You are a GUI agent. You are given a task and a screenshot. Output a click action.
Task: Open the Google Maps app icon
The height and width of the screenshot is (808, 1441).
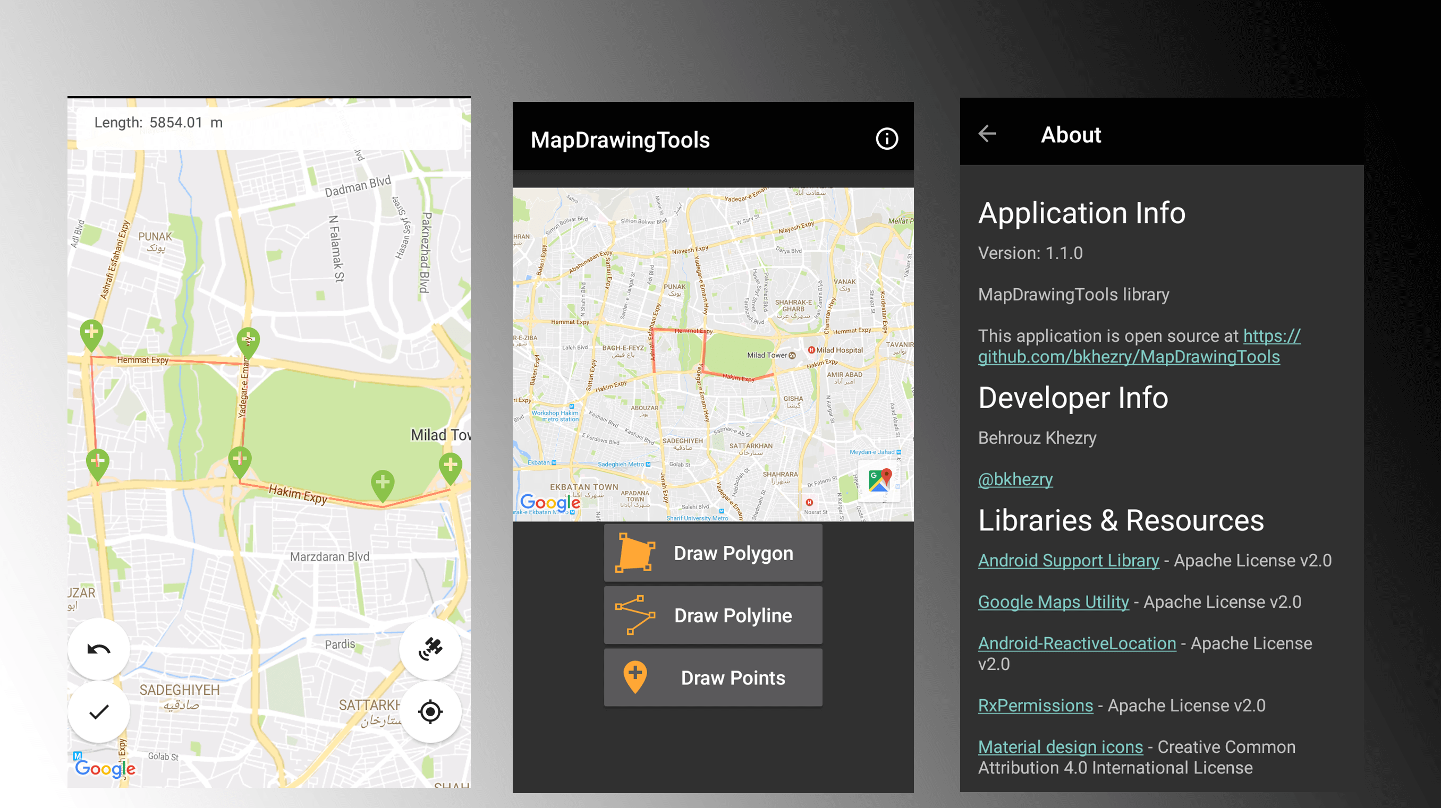pyautogui.click(x=879, y=480)
